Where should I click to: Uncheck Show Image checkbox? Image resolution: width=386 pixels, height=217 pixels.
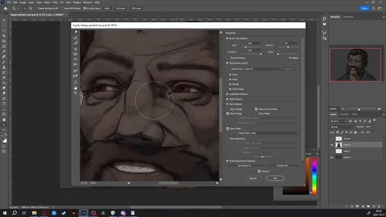[228, 113]
